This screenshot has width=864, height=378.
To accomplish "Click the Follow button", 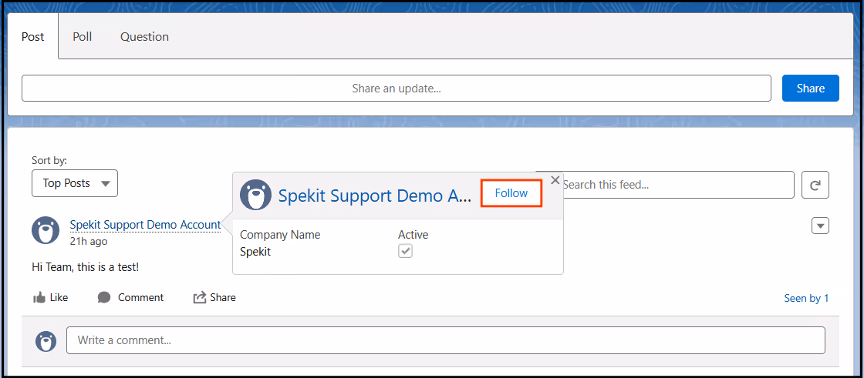I will pos(511,193).
